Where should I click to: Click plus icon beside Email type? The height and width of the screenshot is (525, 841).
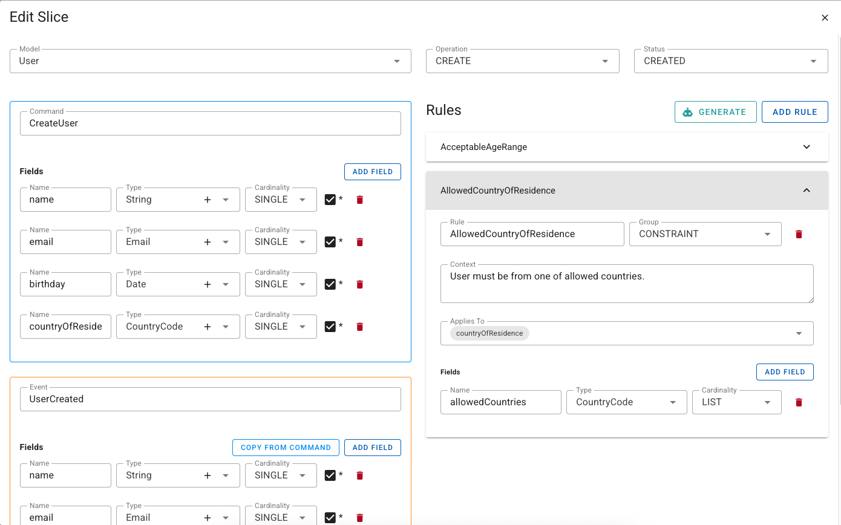click(x=208, y=242)
